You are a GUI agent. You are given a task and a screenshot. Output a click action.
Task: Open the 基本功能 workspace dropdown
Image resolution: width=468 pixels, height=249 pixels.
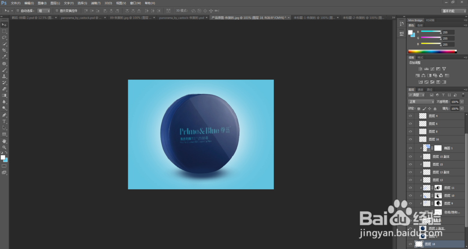pos(453,11)
